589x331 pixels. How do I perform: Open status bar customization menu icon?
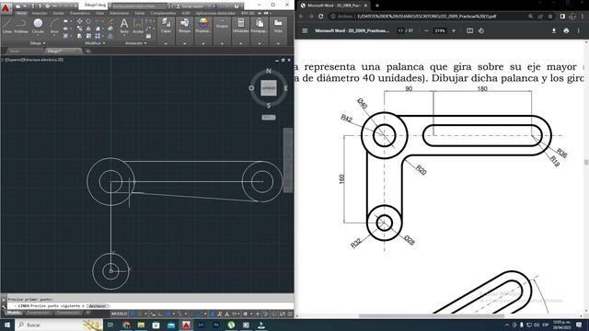tap(290, 314)
